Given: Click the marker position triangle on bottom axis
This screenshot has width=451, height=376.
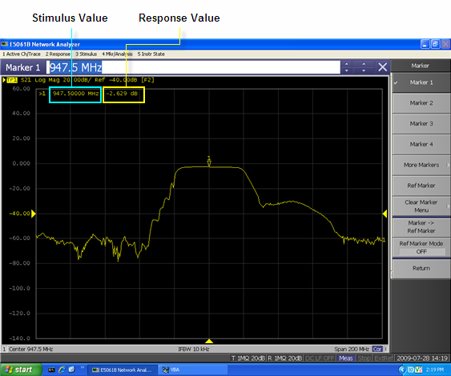Looking at the screenshot, I should point(209,342).
